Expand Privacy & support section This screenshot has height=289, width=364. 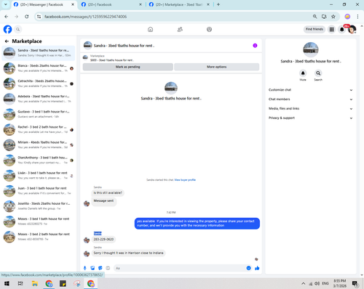pos(310,118)
